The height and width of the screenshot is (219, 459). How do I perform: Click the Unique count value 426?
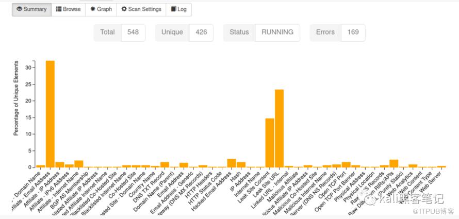tap(201, 32)
